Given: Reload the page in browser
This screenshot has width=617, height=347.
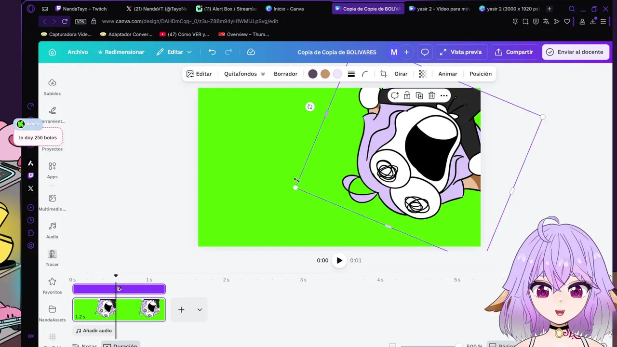Looking at the screenshot, I should 65,21.
